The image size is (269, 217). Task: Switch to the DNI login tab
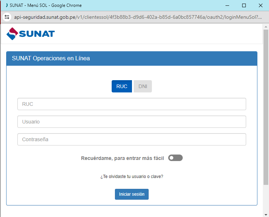pos(143,86)
